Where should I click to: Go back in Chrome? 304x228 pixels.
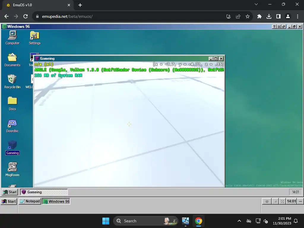(x=7, y=17)
